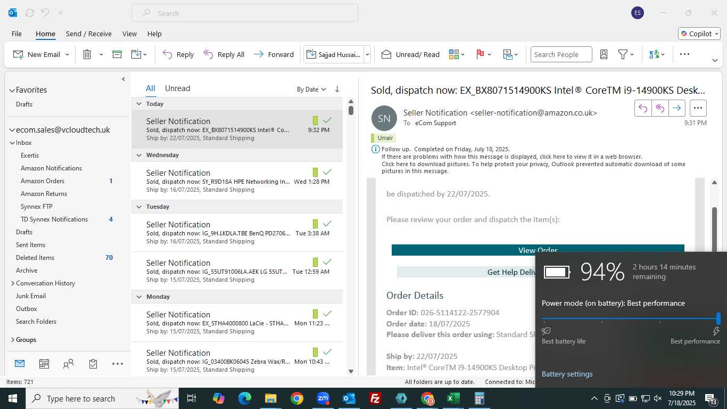Open the File menu

(16, 34)
